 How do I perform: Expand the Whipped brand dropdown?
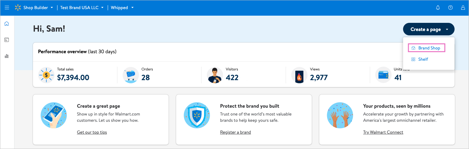[x=122, y=8]
